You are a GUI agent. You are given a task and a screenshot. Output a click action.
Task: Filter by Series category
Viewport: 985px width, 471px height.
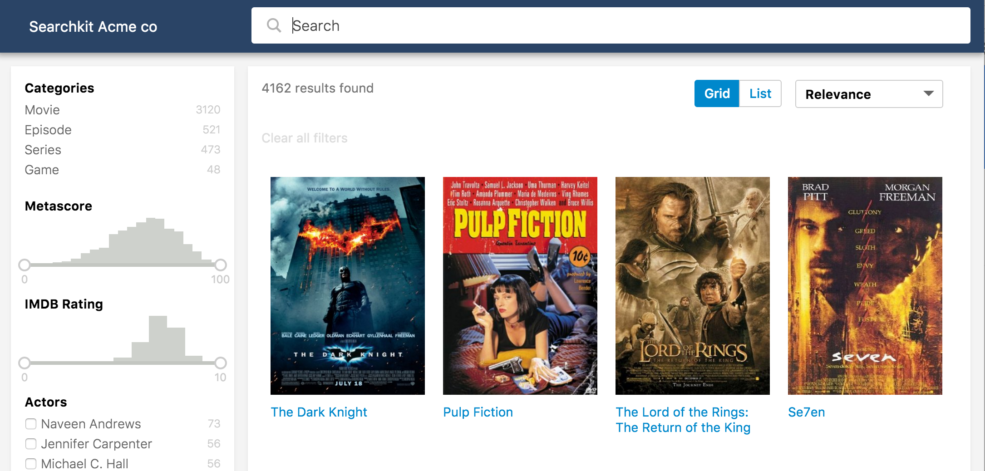123,150
